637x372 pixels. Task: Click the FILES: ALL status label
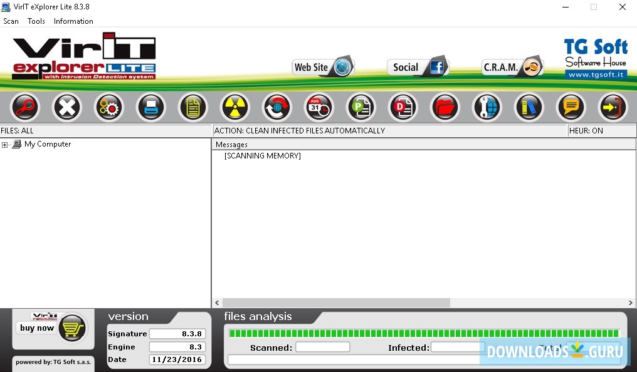tap(17, 131)
